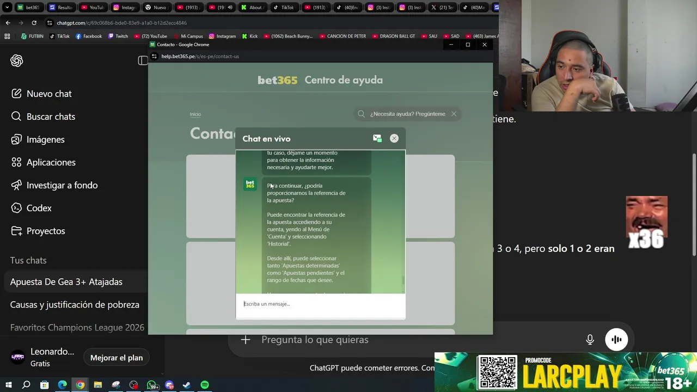Go back in main Chrome window
The image size is (697, 392).
(x=8, y=23)
